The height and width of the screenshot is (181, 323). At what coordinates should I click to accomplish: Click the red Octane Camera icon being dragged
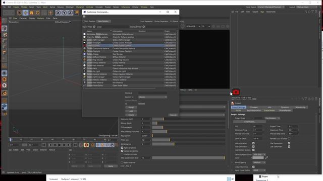tap(236, 92)
